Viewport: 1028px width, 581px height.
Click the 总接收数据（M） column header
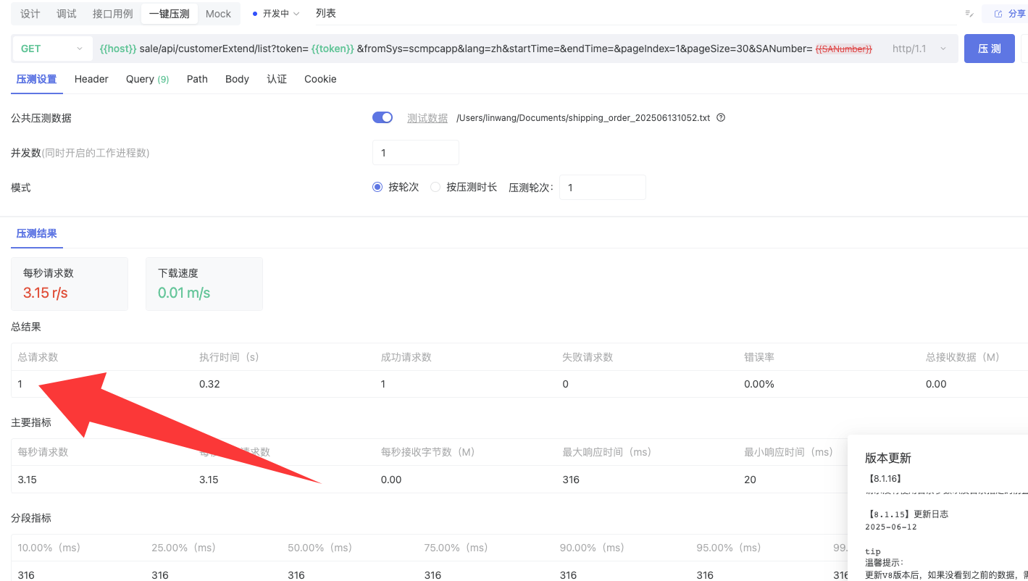click(962, 357)
